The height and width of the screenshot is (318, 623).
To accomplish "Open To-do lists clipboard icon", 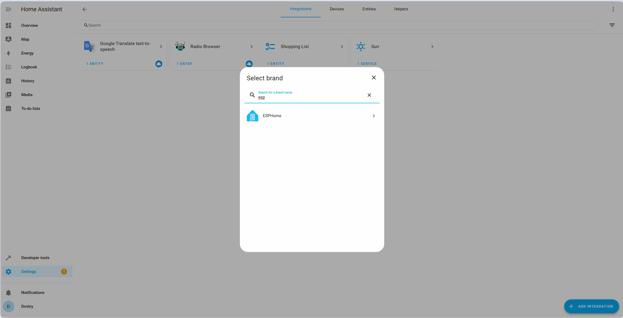I will coord(8,109).
